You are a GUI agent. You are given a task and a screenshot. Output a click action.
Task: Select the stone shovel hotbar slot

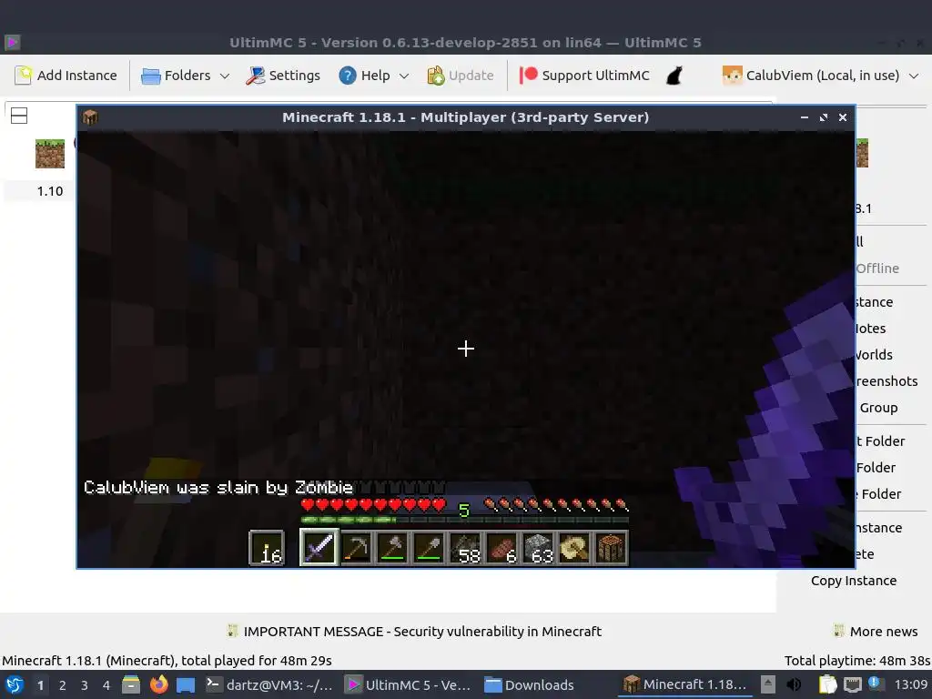429,547
